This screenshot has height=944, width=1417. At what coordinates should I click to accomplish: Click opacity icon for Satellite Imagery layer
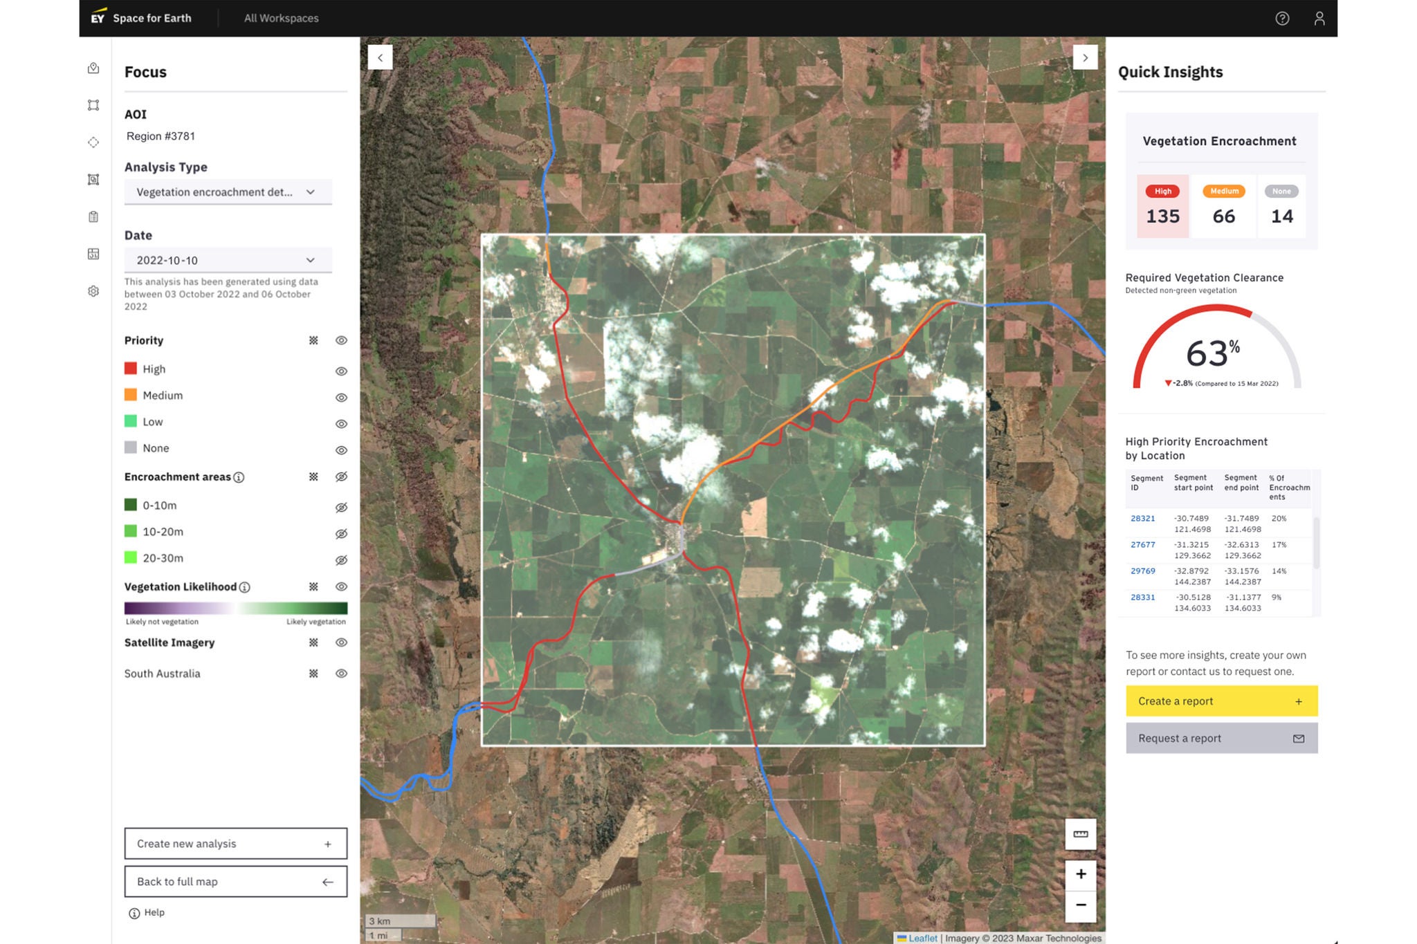(x=313, y=642)
